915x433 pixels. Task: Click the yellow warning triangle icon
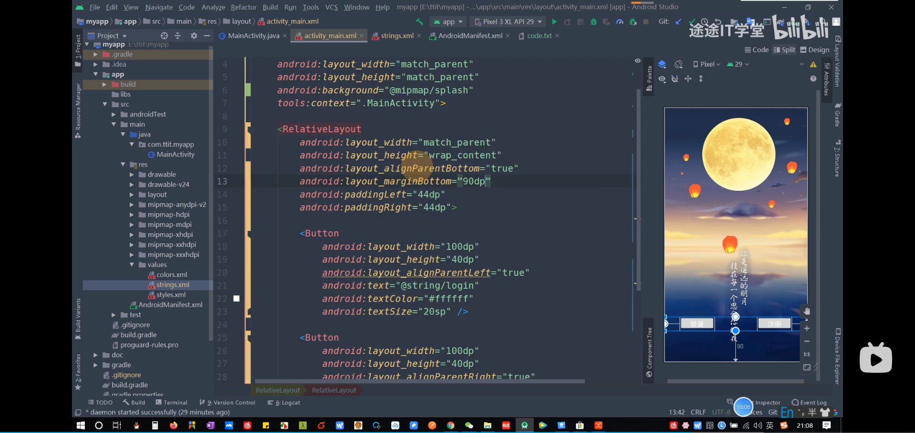tap(813, 65)
